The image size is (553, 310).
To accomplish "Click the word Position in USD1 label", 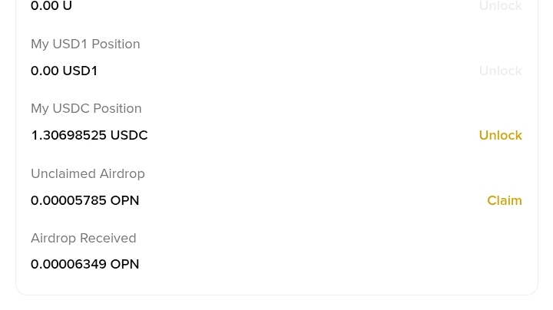I will tap(116, 44).
